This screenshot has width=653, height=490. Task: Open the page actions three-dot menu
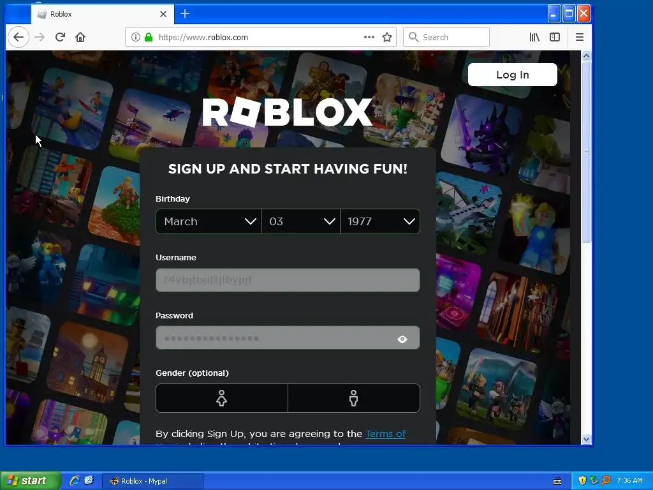click(x=369, y=37)
